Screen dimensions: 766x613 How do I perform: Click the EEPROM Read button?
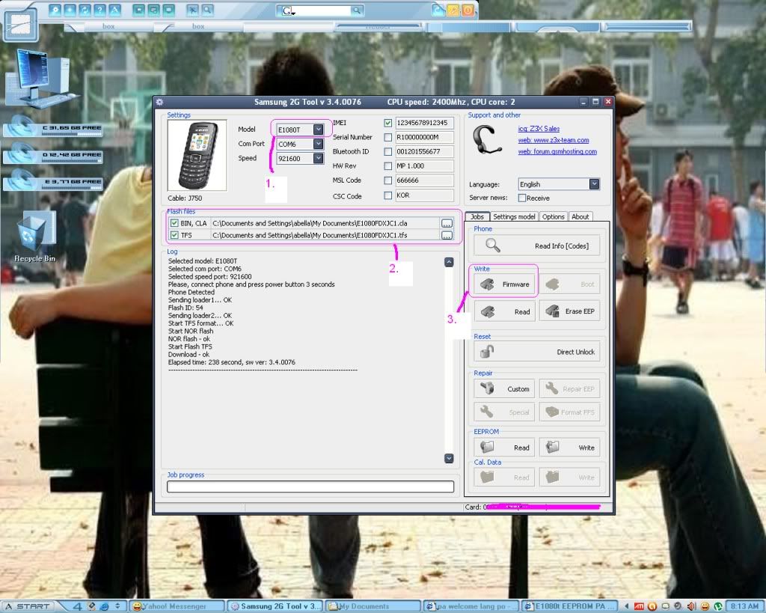click(x=504, y=448)
